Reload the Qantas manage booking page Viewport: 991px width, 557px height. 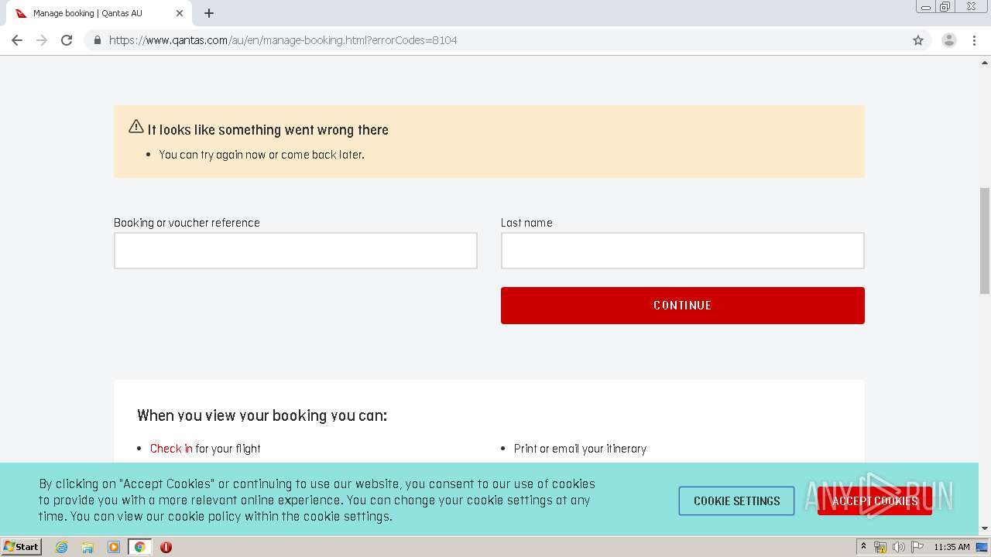coord(67,40)
